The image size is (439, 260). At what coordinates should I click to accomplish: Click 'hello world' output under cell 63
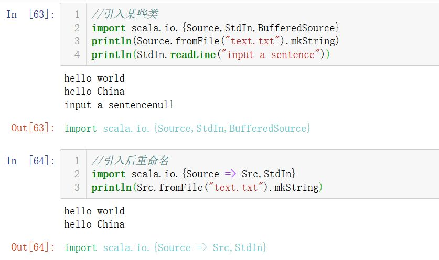coord(94,78)
